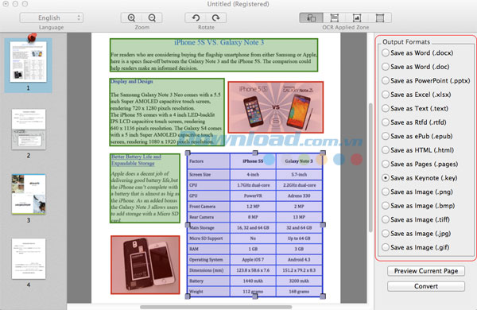Click the table zone top-middle handle
Viewport: 477px width, 310px height.
pyautogui.click(x=255, y=153)
